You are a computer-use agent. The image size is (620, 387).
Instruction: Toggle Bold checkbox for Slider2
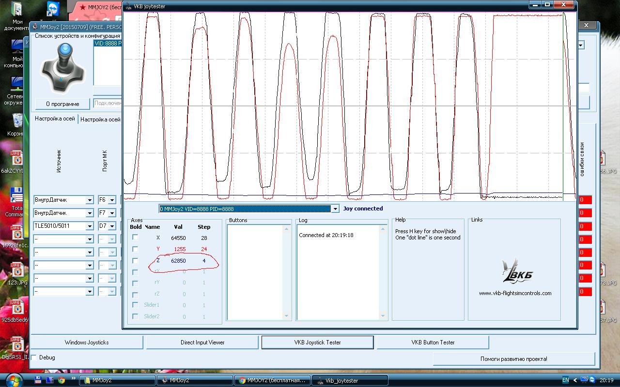tap(135, 316)
